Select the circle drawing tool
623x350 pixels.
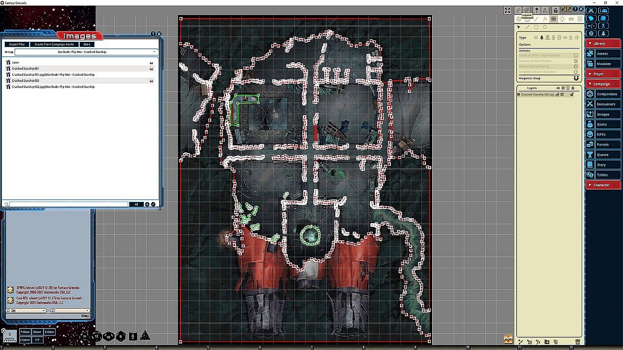click(545, 27)
